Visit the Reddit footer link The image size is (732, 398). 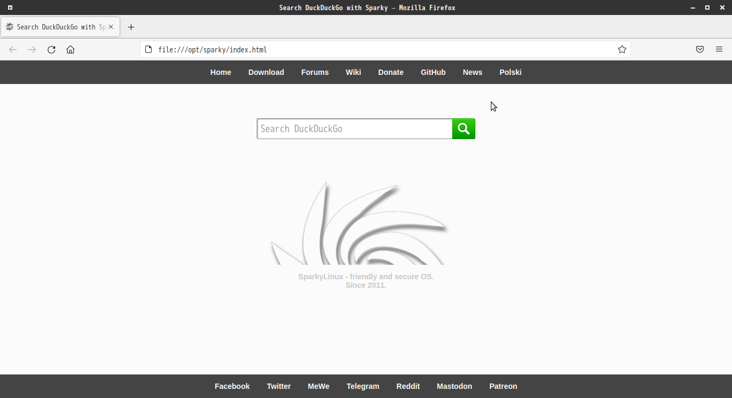point(408,386)
